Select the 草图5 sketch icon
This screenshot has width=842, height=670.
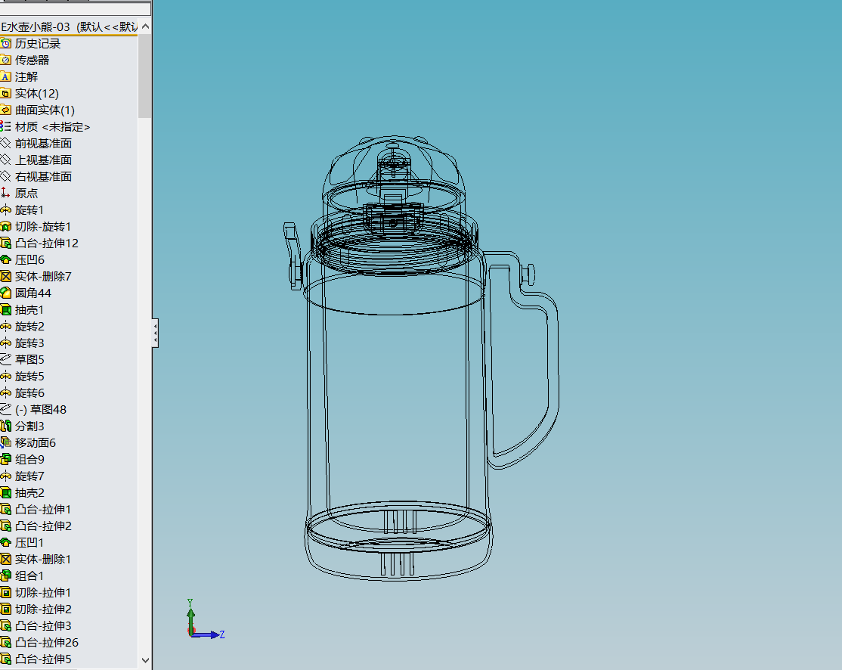click(x=6, y=359)
